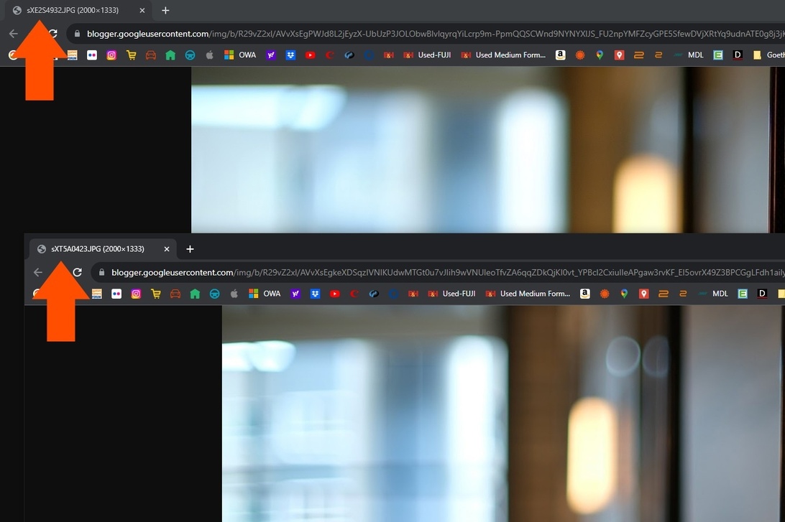Close the sXE2S4932.JPG tab
785x522 pixels.
pos(142,11)
